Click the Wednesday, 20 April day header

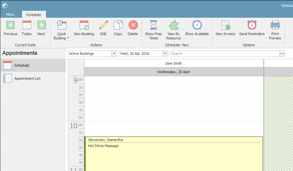(x=174, y=72)
